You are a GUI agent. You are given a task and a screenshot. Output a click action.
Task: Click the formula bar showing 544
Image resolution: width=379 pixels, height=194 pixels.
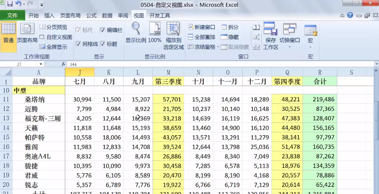click(x=221, y=64)
